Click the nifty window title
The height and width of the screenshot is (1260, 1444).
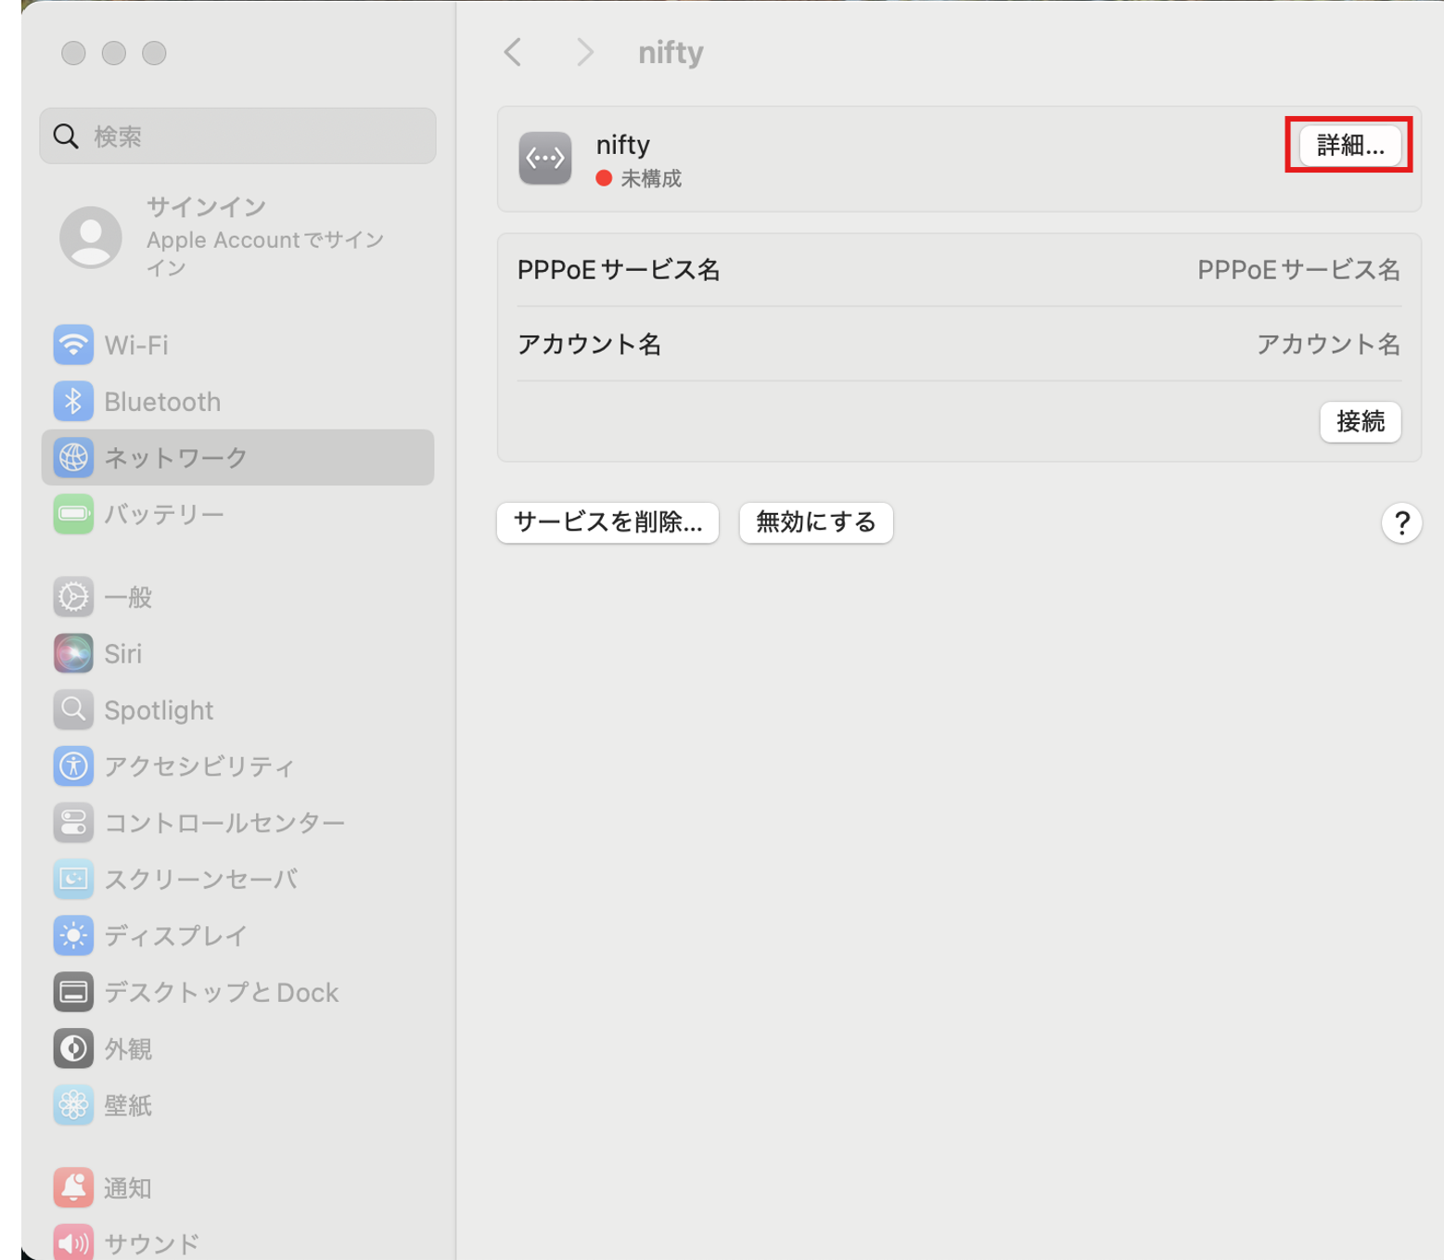coord(671,53)
